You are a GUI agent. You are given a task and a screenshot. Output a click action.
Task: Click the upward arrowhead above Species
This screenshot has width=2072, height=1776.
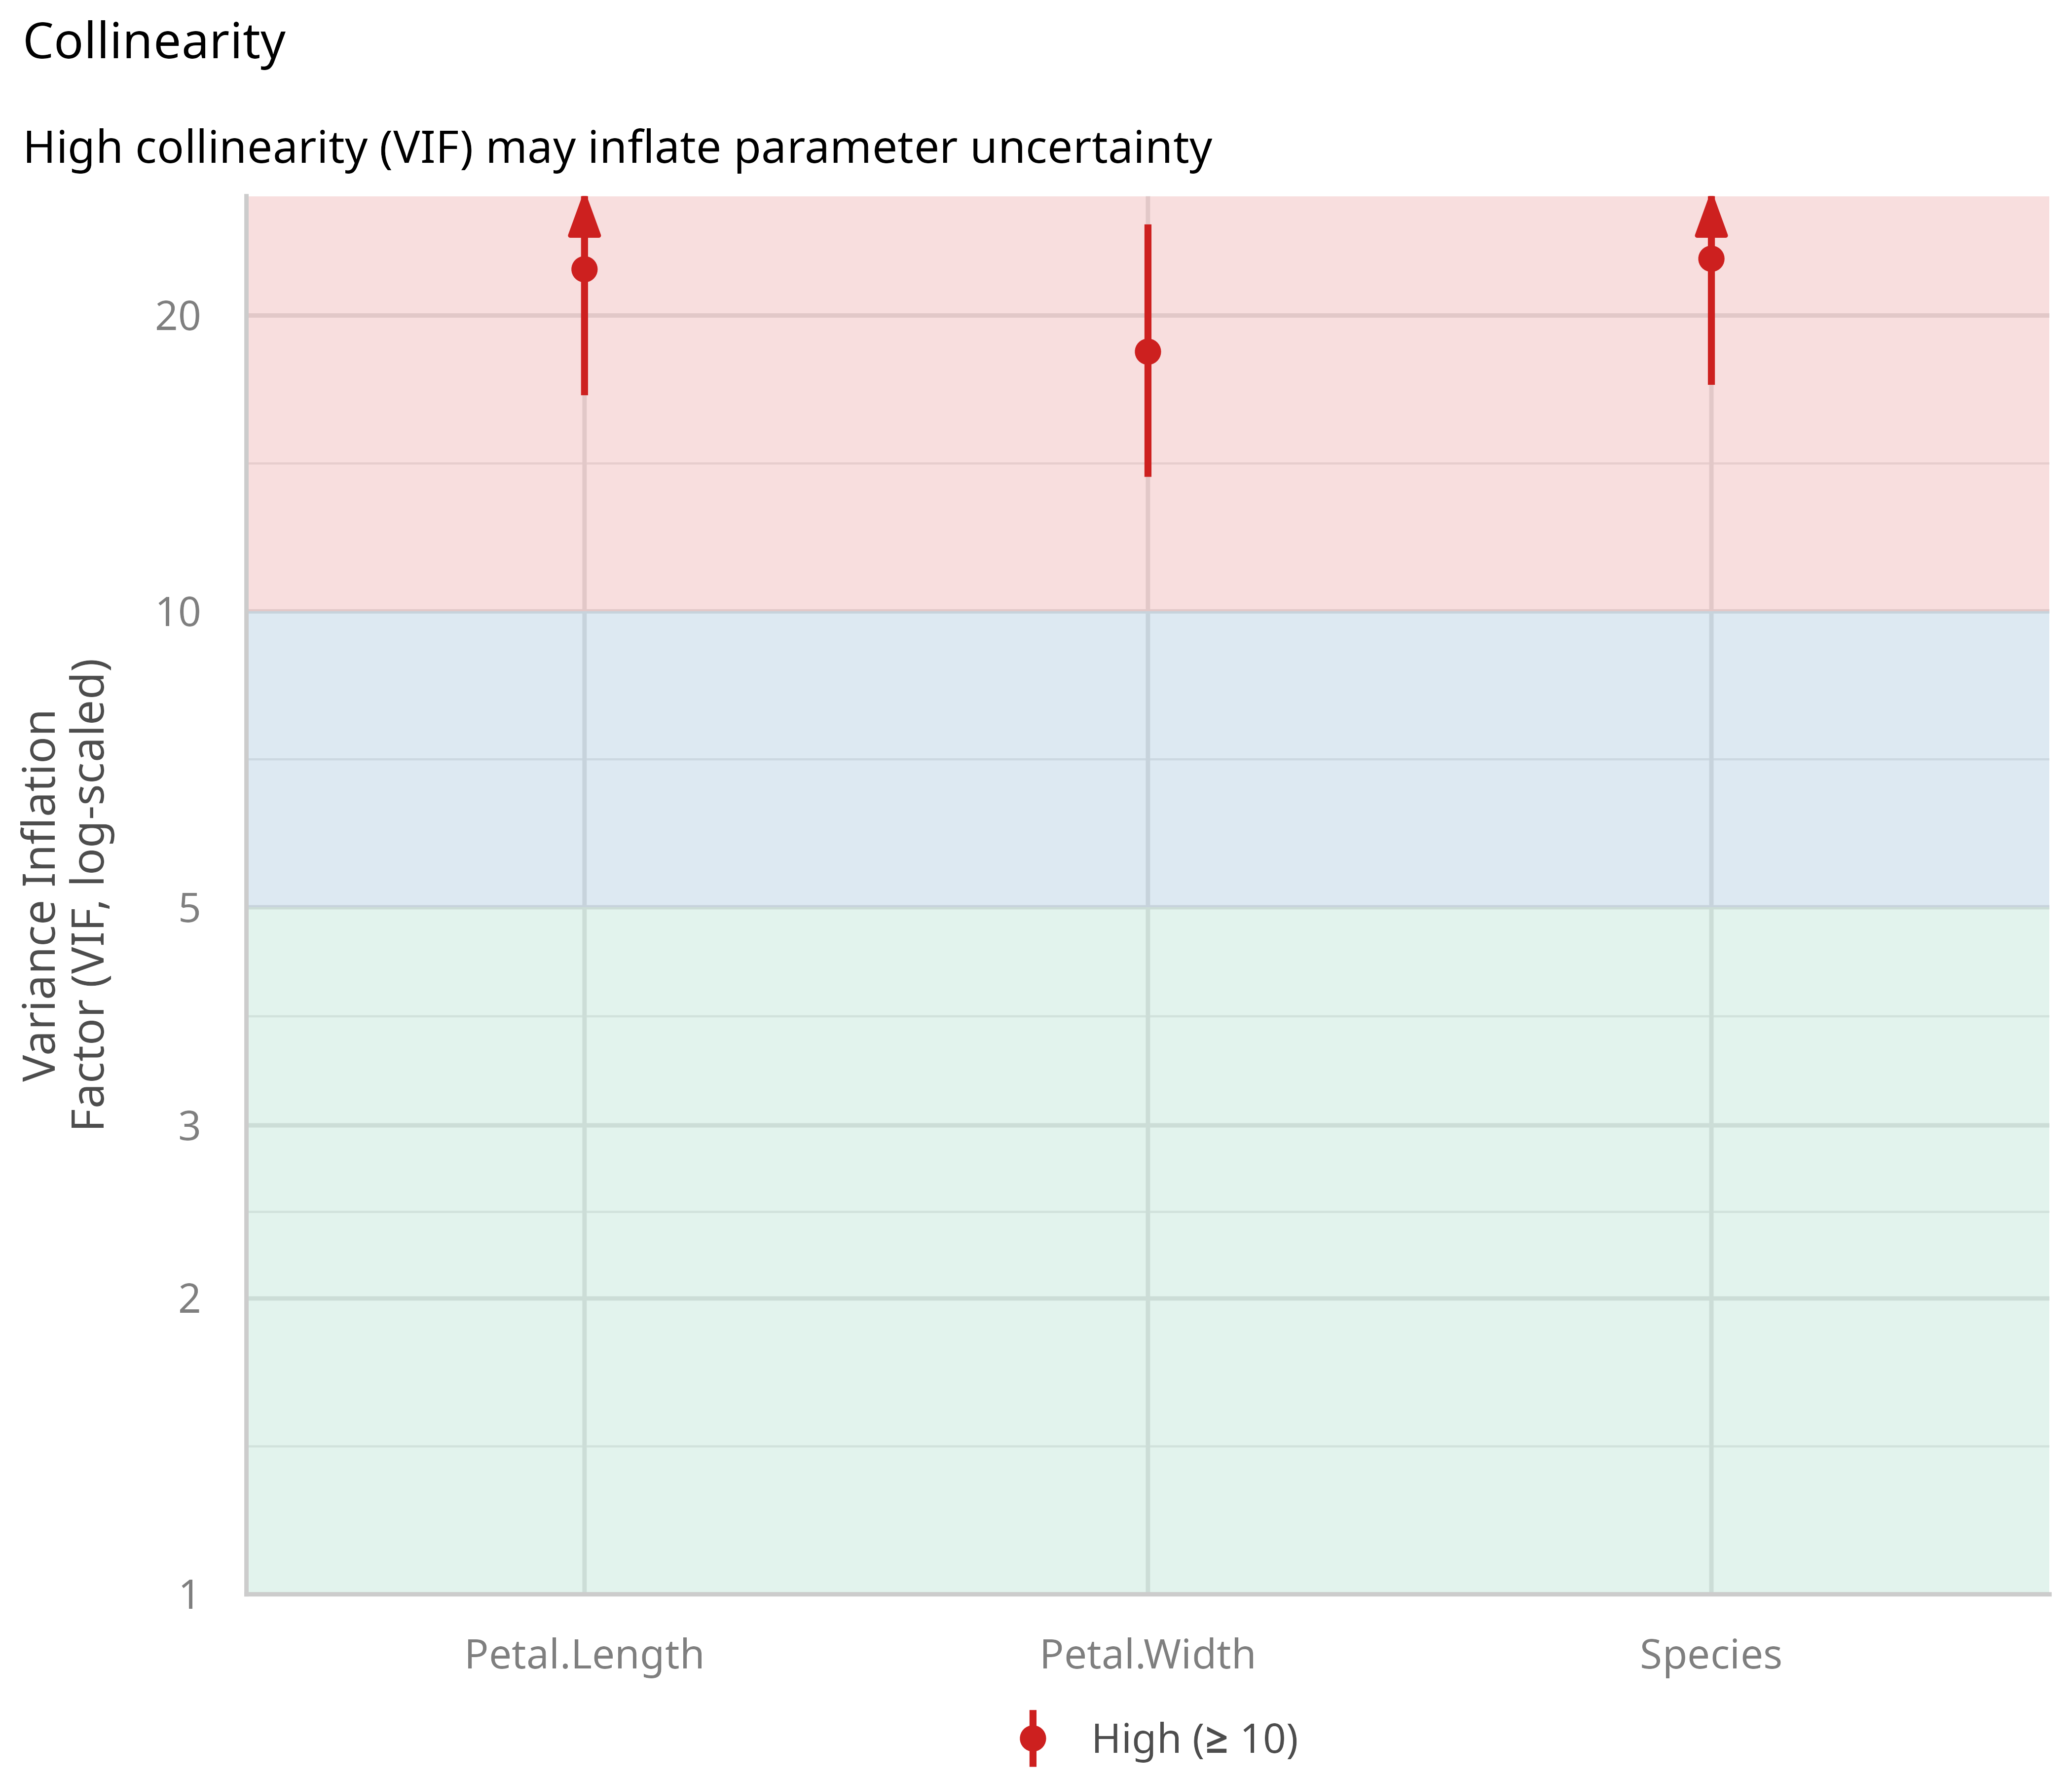pos(1711,217)
